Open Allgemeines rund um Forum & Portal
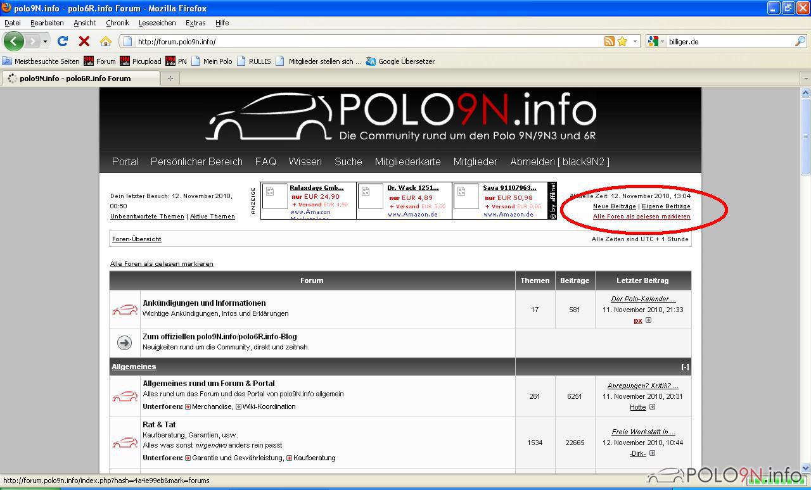 (x=208, y=384)
